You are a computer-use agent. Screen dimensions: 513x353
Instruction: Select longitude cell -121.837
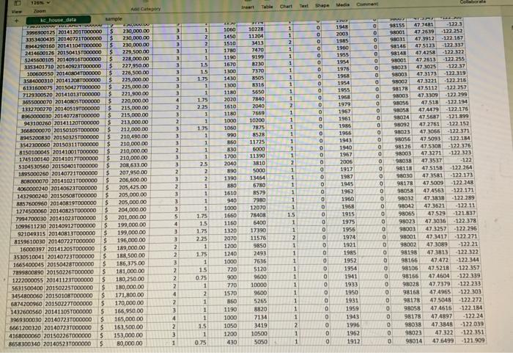(x=464, y=214)
